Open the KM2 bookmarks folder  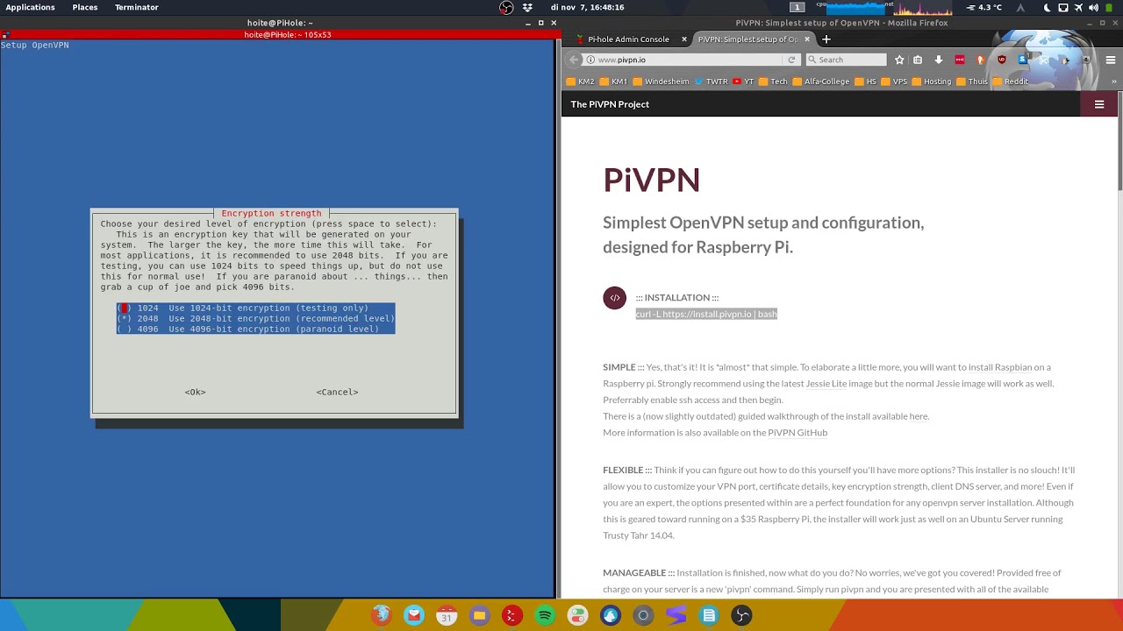pyautogui.click(x=581, y=82)
